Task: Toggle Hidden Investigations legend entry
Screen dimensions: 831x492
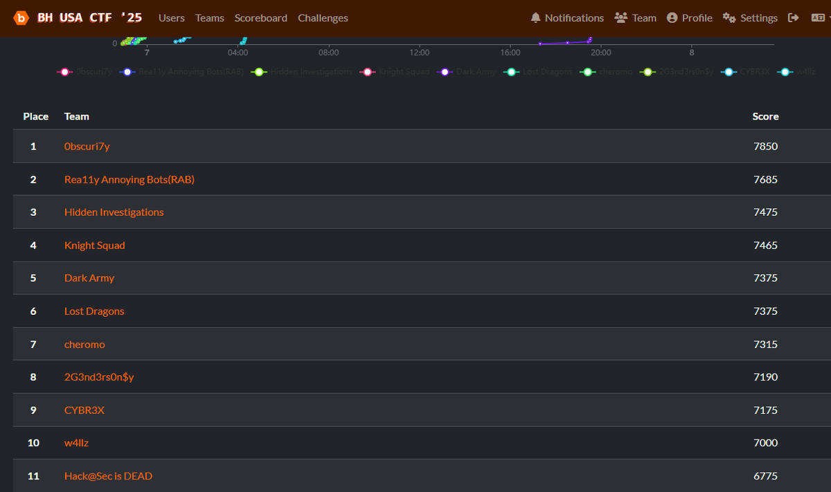Action: tap(302, 71)
